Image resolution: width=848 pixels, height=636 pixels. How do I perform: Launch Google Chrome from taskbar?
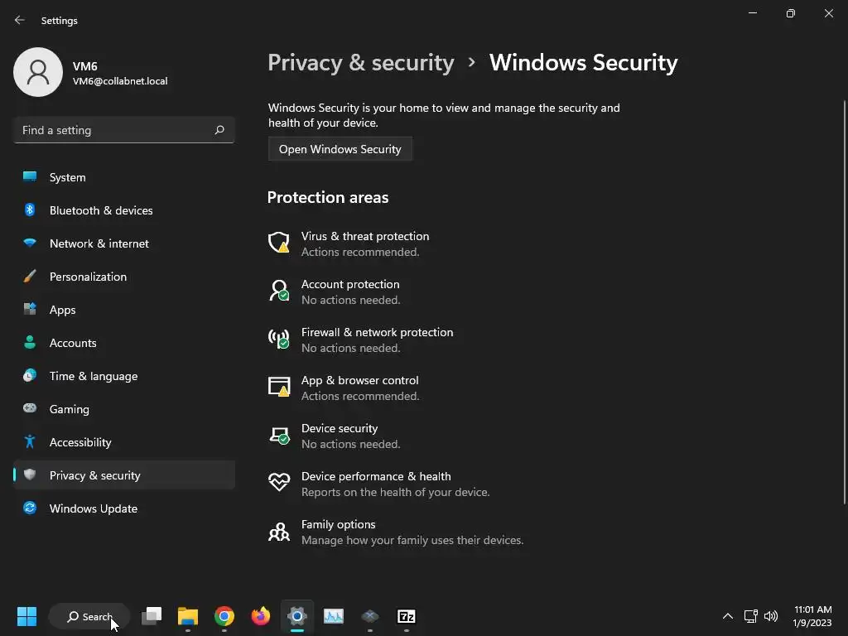point(224,616)
